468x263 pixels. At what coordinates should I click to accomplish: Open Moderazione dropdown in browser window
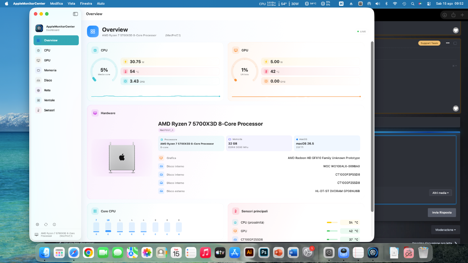(445, 229)
